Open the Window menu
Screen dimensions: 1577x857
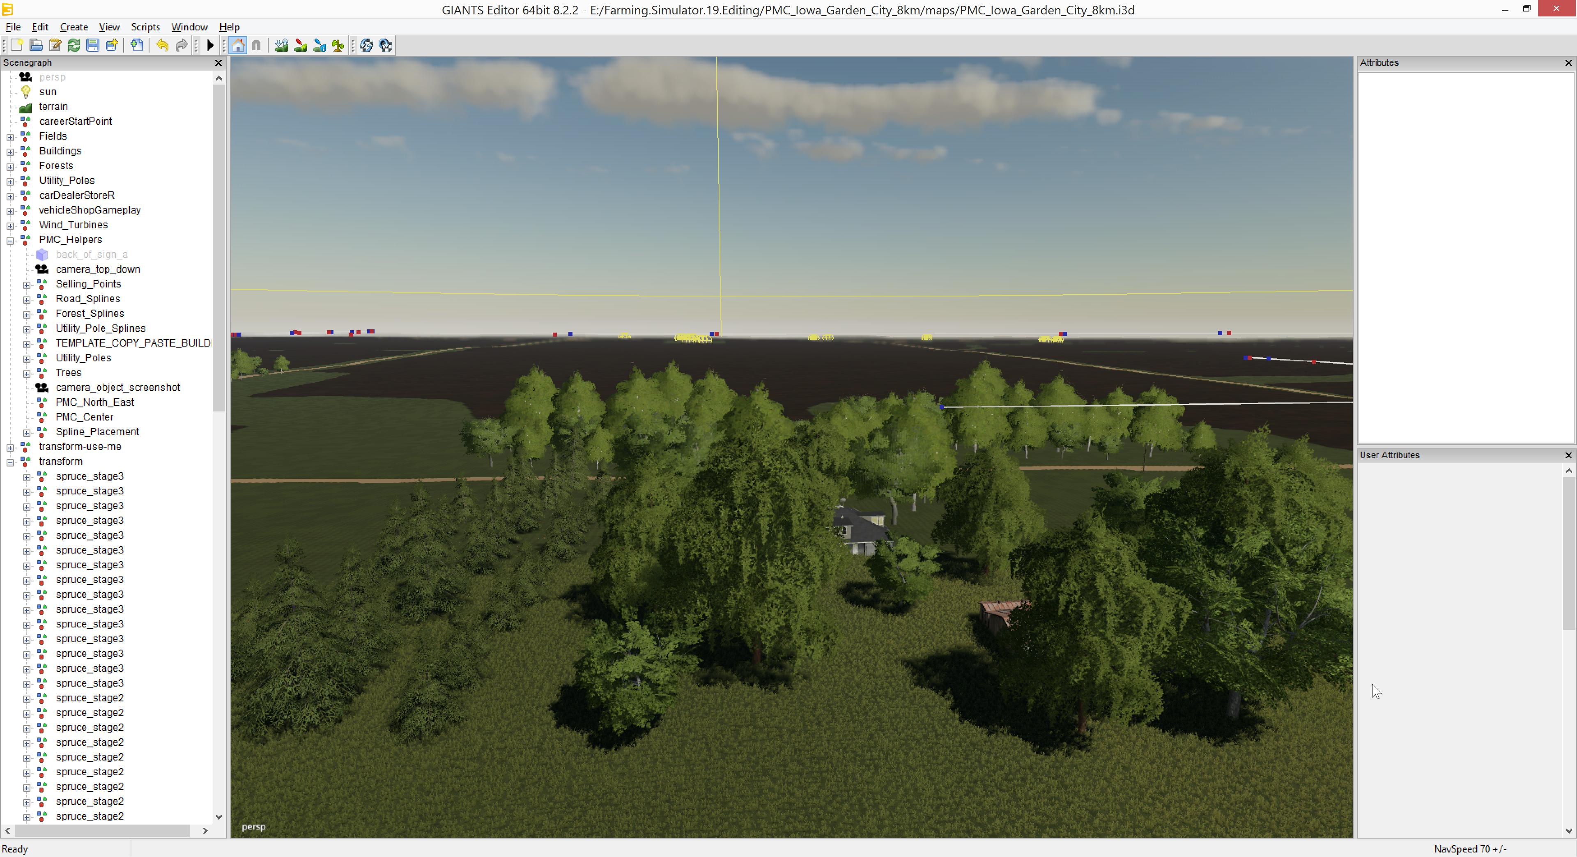pyautogui.click(x=189, y=27)
